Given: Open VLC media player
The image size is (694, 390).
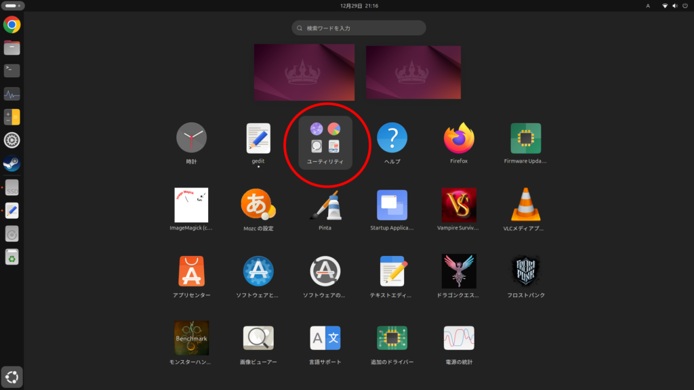Looking at the screenshot, I should tap(525, 205).
